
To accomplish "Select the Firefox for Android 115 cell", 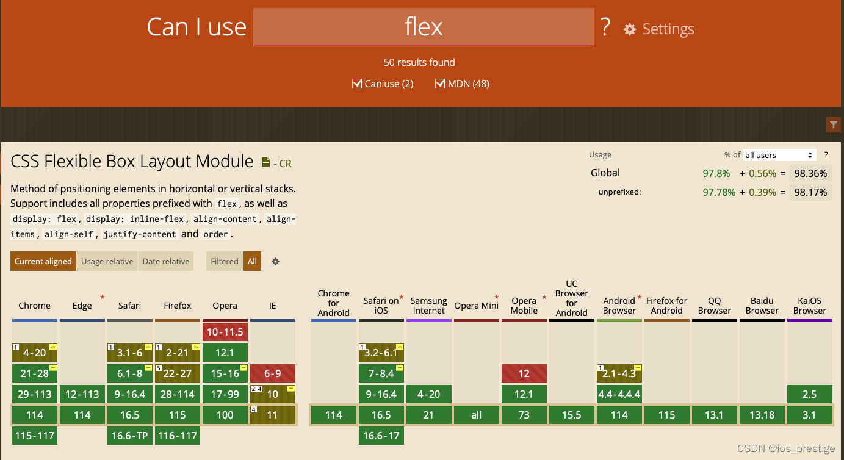I will coord(667,415).
